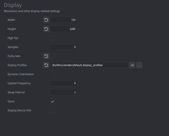Click the Height field showing 1280
Image resolution: width=169 pixels, height=136 pixels.
coord(64,29)
